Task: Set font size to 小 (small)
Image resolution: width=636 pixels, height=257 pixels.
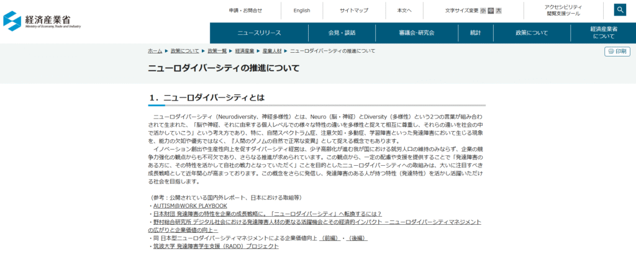Action: [483, 11]
